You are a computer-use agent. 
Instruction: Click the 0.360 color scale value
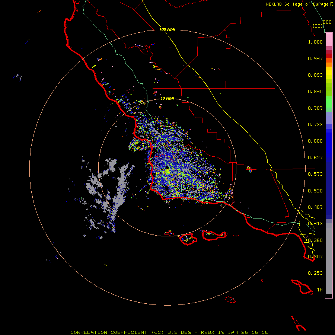click(315, 240)
